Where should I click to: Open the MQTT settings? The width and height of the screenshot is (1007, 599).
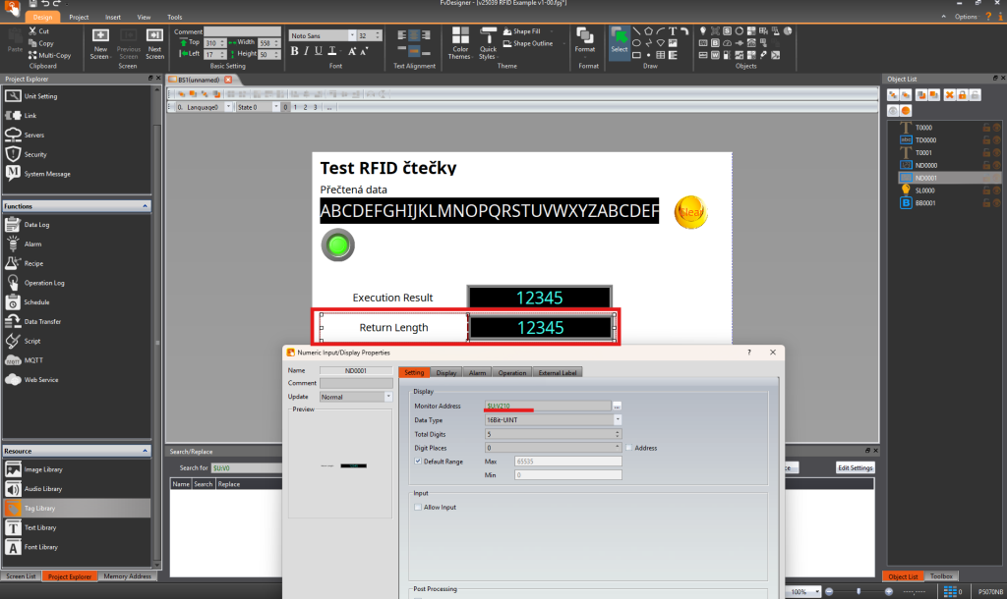(33, 360)
